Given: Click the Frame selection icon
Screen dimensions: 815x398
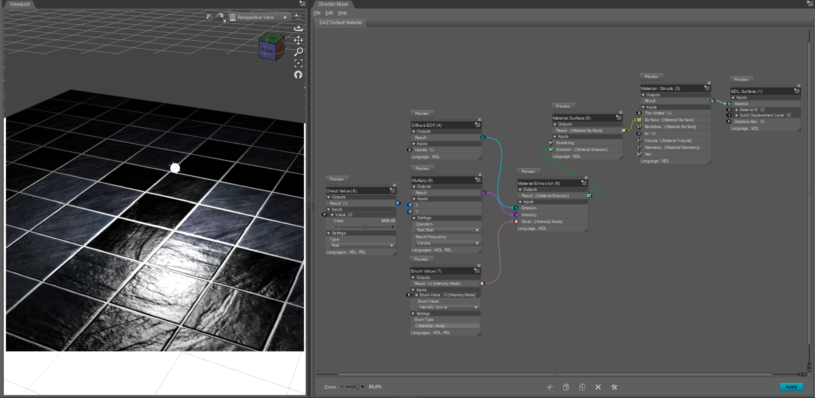Looking at the screenshot, I should [298, 63].
